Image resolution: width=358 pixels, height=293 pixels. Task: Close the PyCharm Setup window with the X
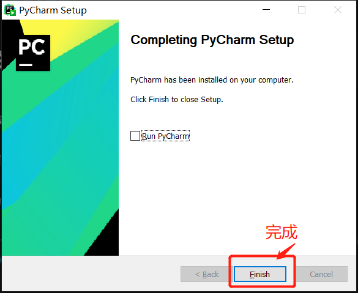tap(337, 10)
